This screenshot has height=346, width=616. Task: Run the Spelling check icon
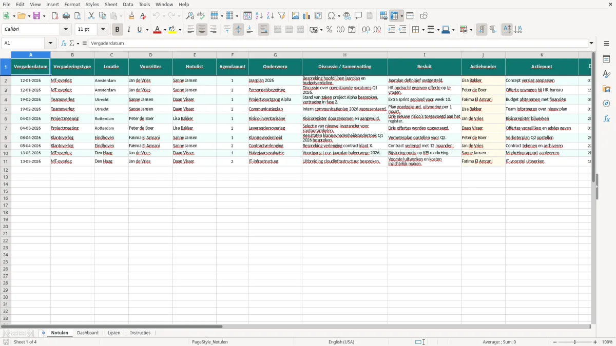pyautogui.click(x=201, y=16)
